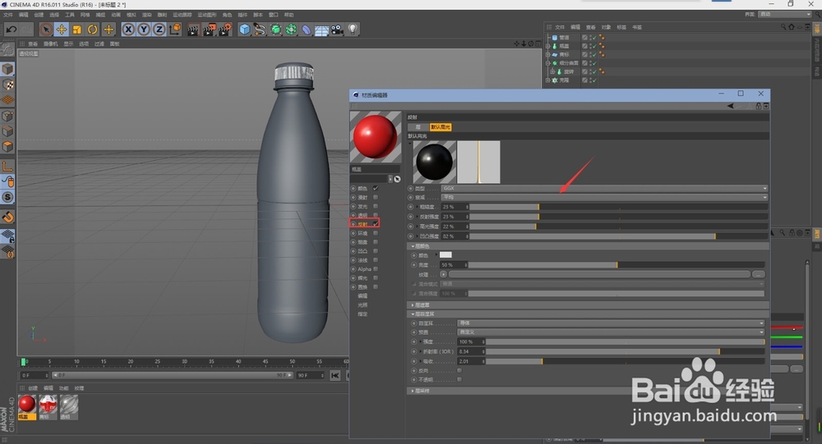Expand the 瓶盖 object in Object Manager

coord(547,46)
